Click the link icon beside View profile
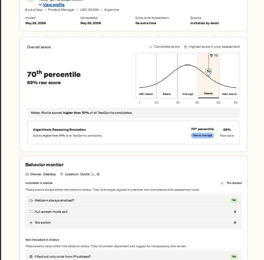Viewport: 264px width, 260px height. pyautogui.click(x=40, y=5)
